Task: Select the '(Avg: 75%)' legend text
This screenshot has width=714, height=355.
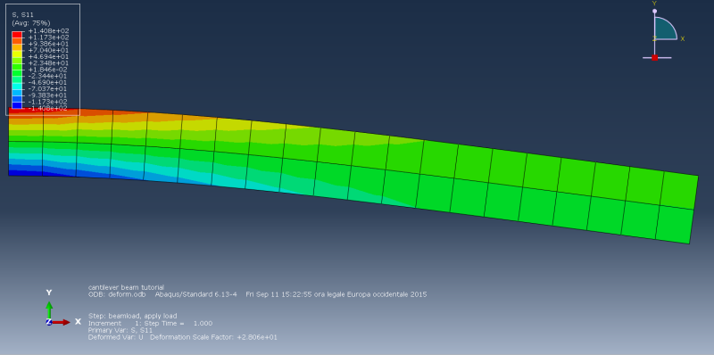Action: point(31,23)
